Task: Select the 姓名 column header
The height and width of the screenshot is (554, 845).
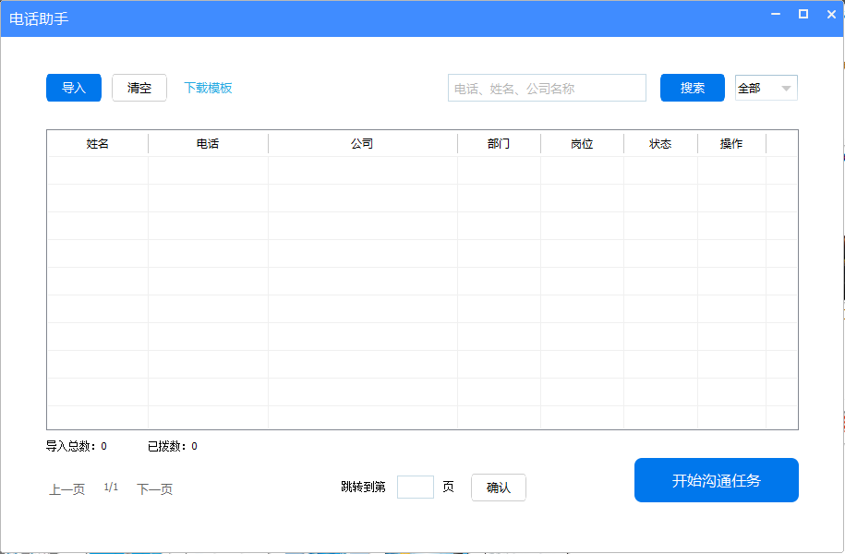Action: pos(98,144)
